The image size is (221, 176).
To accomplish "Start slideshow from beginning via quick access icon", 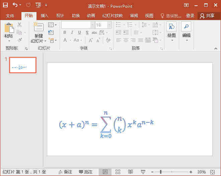I will point(39,5).
